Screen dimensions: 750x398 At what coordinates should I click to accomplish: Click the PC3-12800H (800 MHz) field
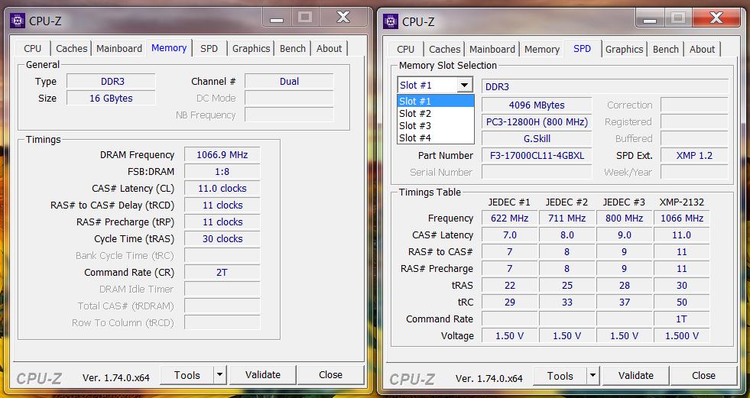coord(537,121)
